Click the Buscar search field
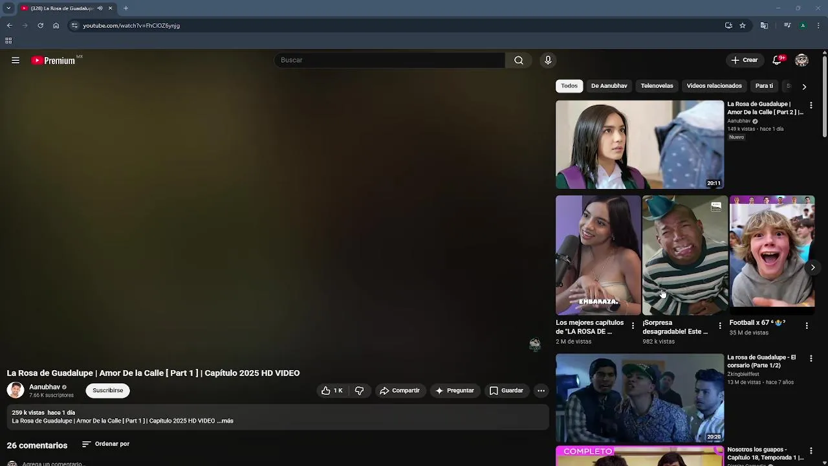828x466 pixels. pos(389,60)
